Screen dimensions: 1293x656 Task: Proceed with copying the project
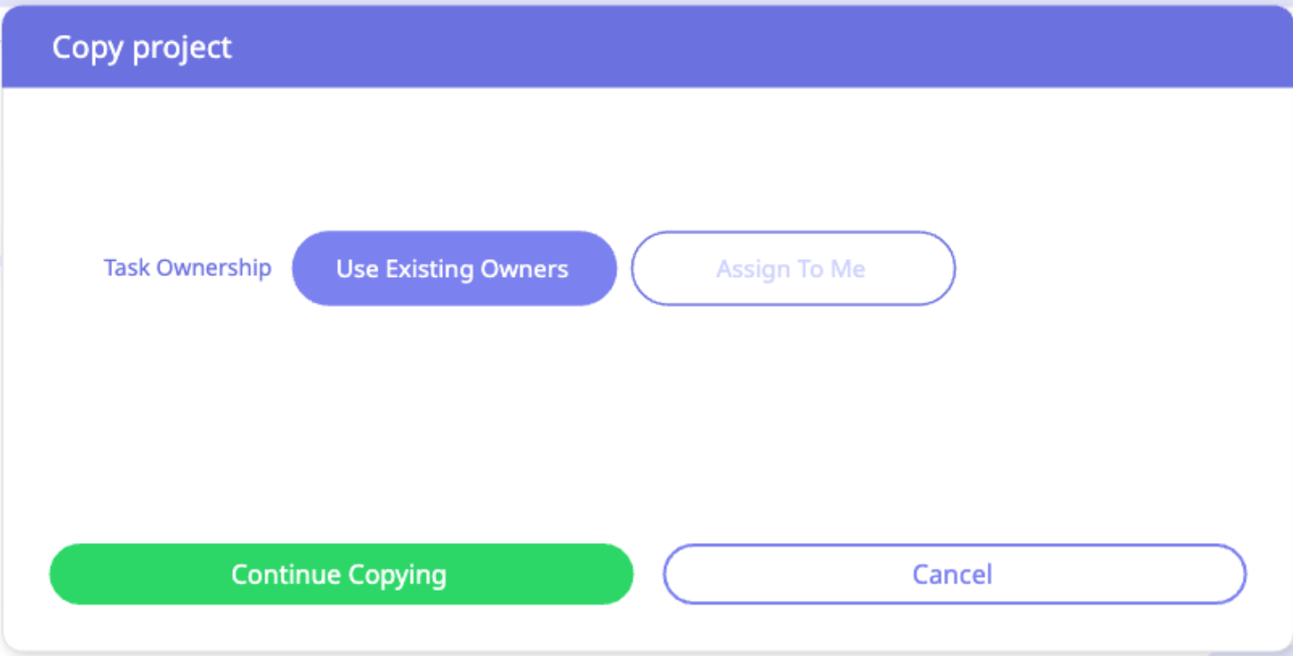(x=341, y=574)
